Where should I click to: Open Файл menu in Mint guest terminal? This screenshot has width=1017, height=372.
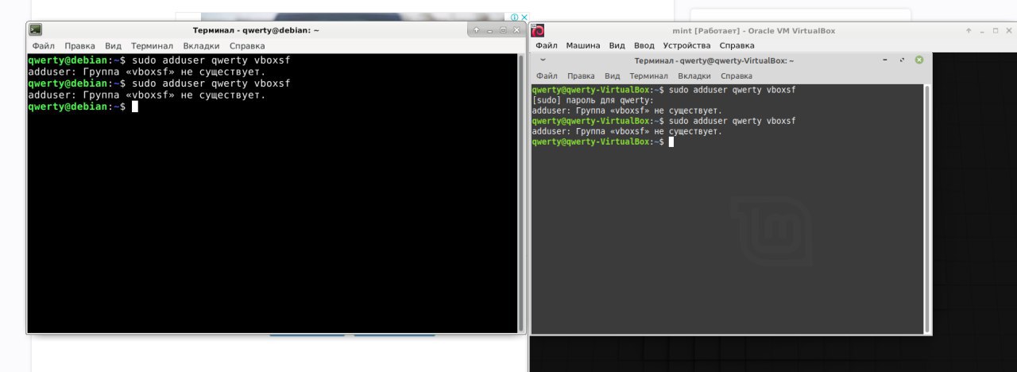[x=547, y=76]
